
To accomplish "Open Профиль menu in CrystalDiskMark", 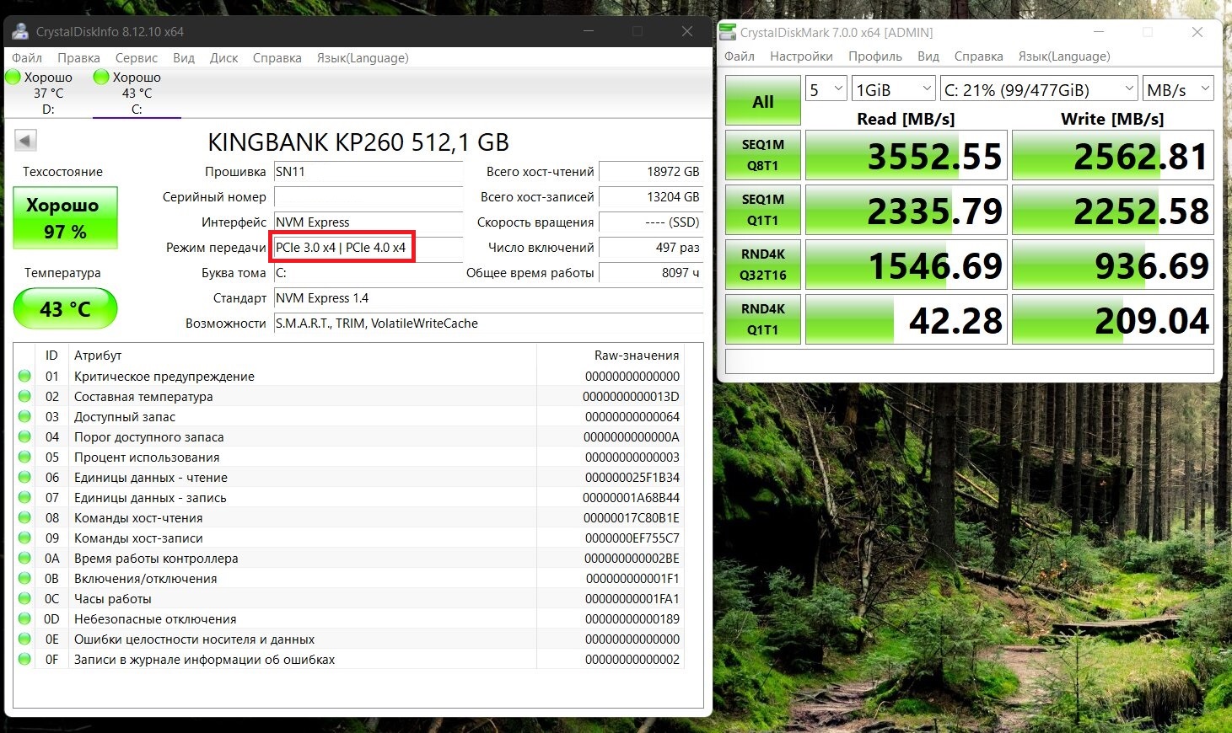I will [x=875, y=56].
